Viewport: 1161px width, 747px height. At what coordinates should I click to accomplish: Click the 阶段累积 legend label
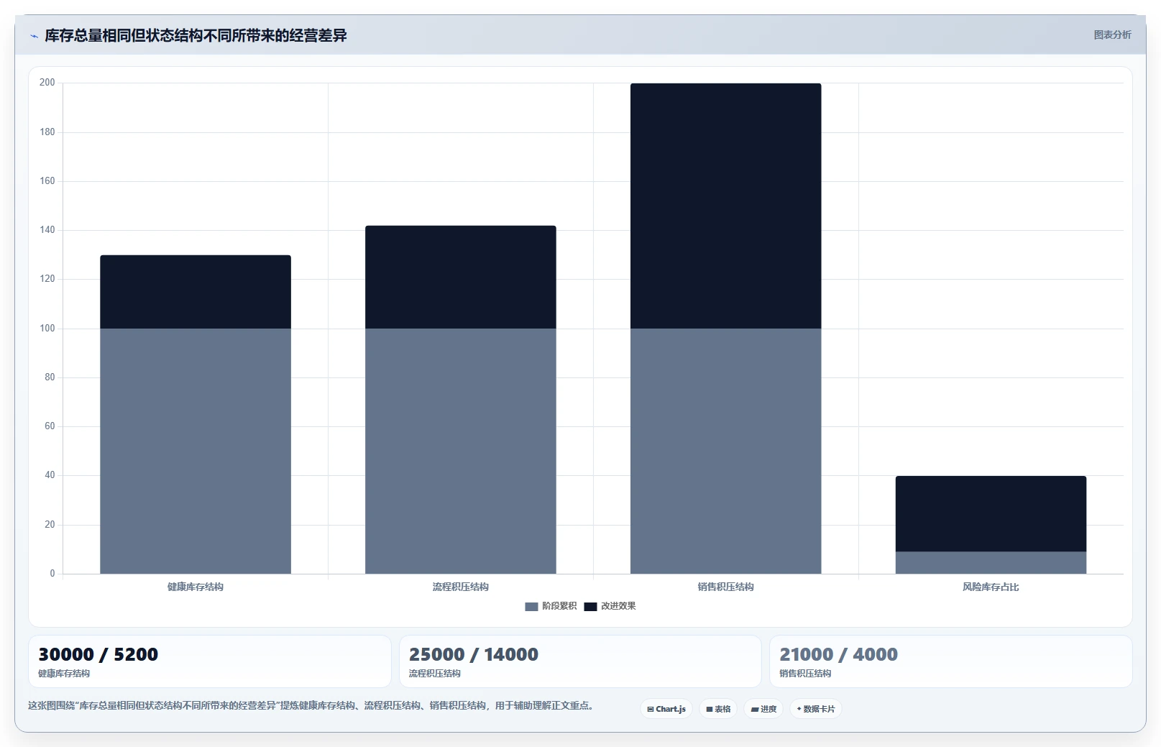coord(559,606)
